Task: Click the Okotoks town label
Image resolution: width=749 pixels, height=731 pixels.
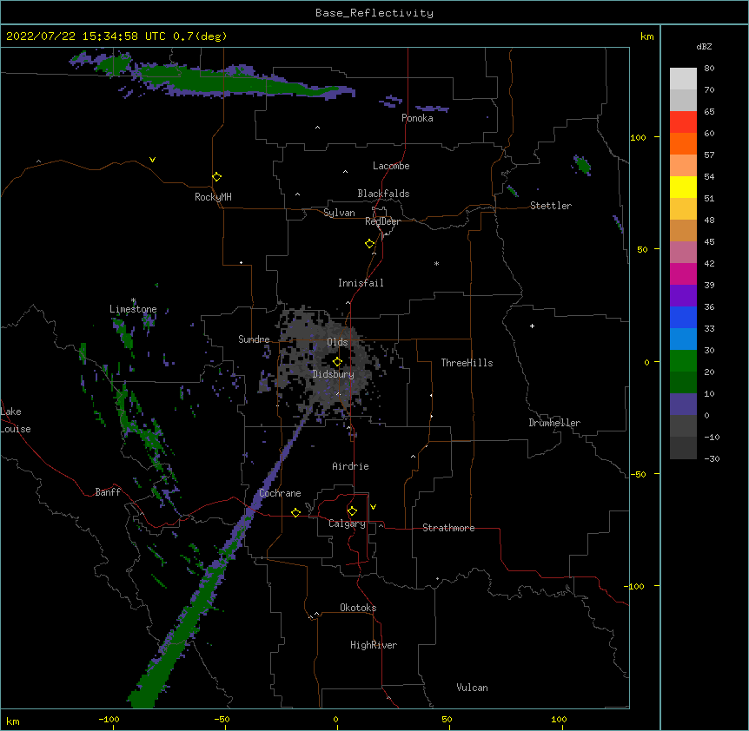Action: pos(358,608)
